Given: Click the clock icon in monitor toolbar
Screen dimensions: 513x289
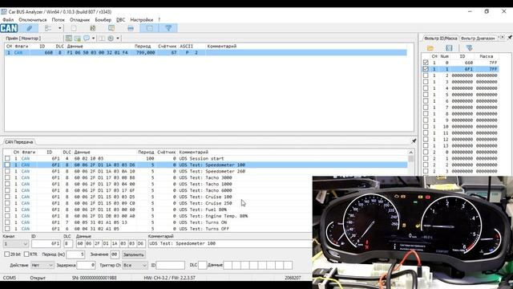Looking at the screenshot, I should coord(111,39).
